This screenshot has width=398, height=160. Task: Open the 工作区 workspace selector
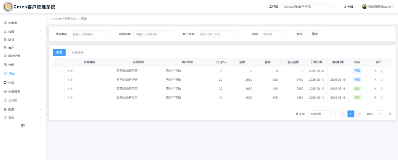(x=308, y=7)
